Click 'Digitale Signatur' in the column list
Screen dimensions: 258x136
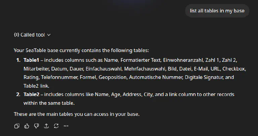click(206, 77)
